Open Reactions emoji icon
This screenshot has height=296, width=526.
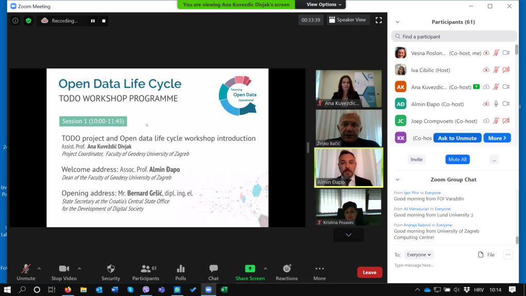(287, 269)
